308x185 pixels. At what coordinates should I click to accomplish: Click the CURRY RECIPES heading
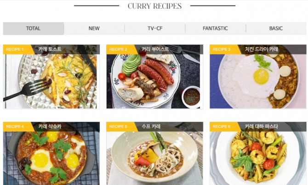coord(154,6)
